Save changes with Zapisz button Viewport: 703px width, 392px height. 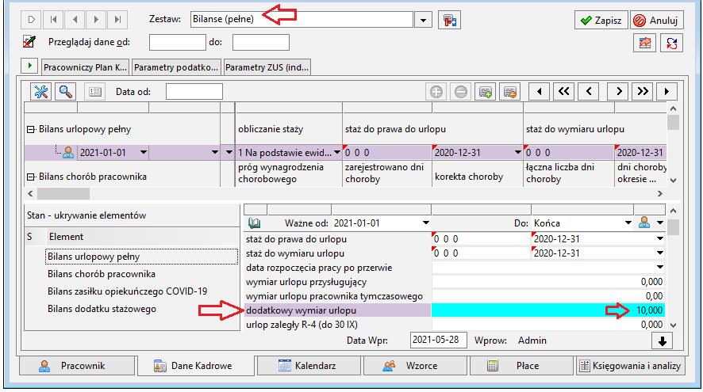tap(601, 20)
